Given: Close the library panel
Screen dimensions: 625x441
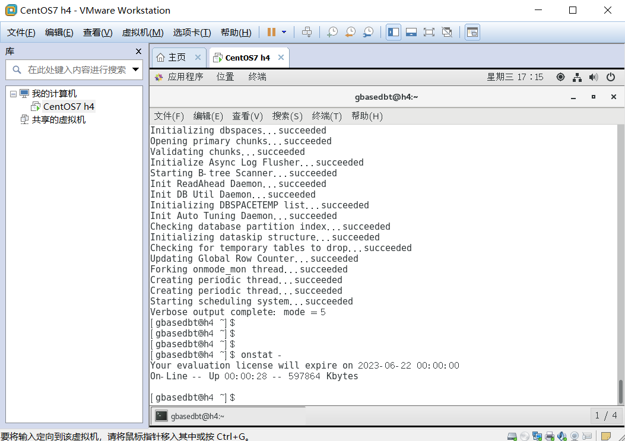Looking at the screenshot, I should pos(138,51).
